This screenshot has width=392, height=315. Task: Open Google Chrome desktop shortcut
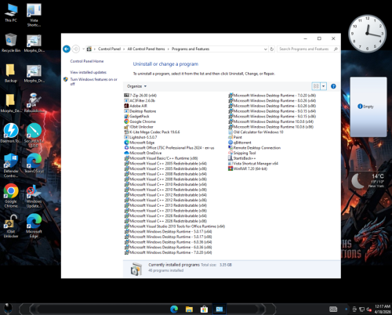[x=11, y=196]
